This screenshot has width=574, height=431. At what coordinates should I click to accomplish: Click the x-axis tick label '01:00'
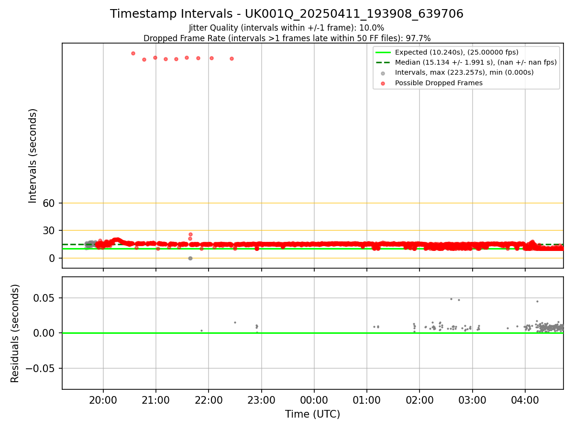(x=367, y=399)
